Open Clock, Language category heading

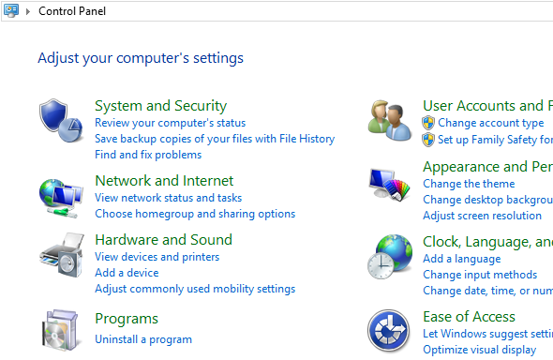coord(487,242)
